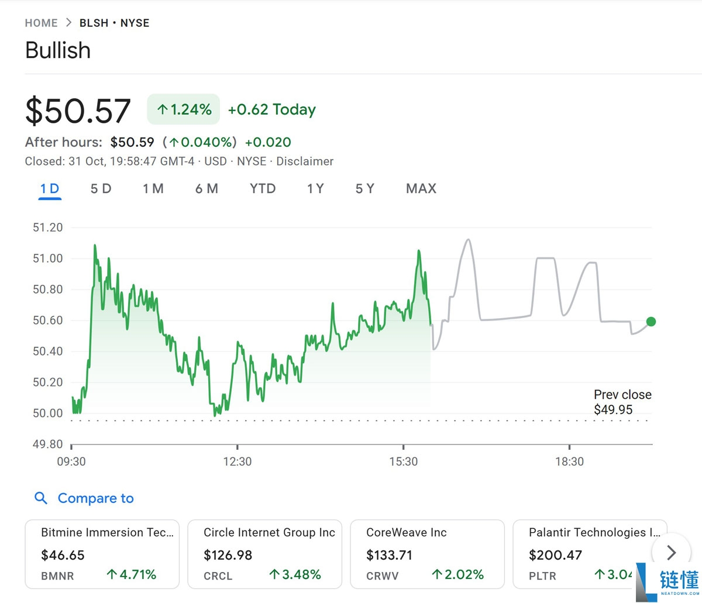Click the next arrow in comparison carousel

(x=671, y=552)
